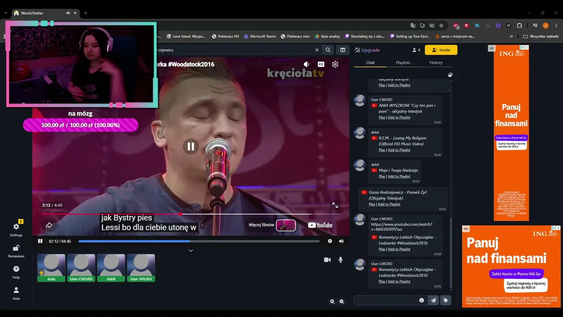Send the chat message with paper plane
The image size is (563, 317).
[x=434, y=300]
